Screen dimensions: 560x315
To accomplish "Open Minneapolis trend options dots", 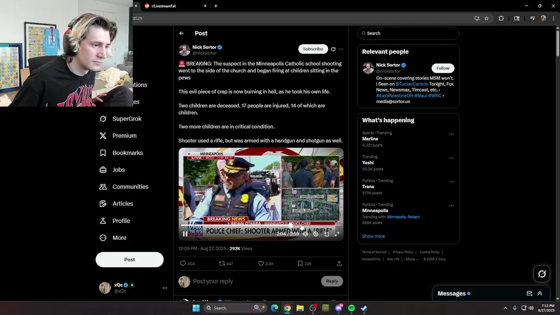I will tap(451, 206).
